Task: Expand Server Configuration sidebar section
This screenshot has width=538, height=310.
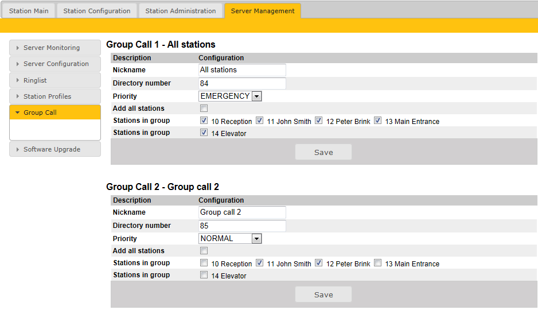Action: click(x=55, y=64)
